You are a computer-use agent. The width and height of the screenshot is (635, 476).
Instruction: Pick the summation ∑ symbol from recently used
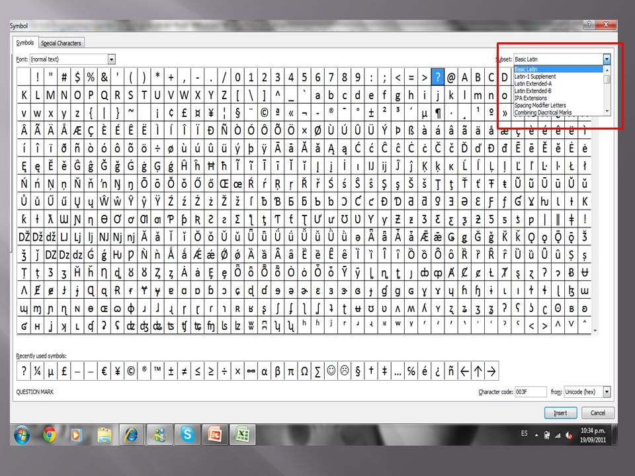[318, 371]
